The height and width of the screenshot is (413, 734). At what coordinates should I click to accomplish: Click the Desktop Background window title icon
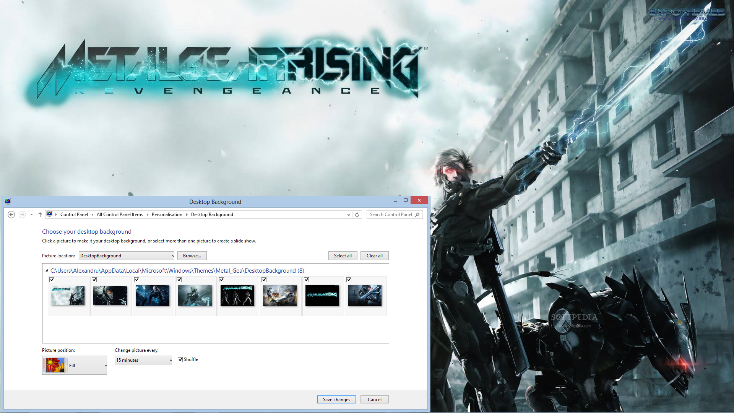point(8,201)
